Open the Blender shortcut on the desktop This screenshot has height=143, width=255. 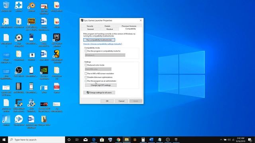(31, 7)
